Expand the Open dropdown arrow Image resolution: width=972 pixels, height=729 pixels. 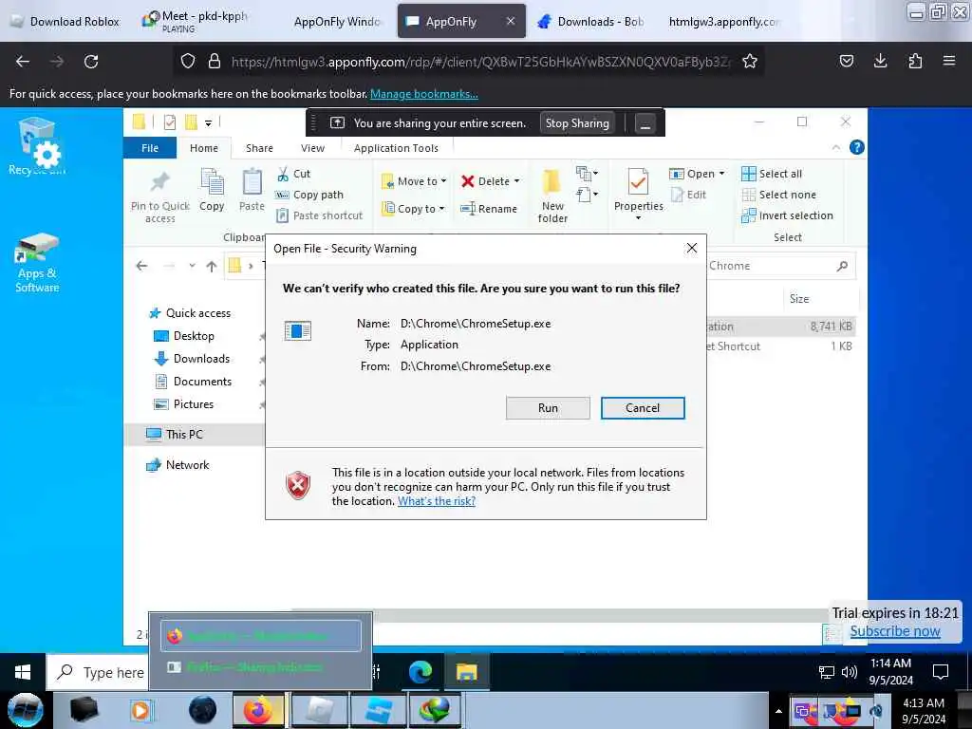[721, 174]
